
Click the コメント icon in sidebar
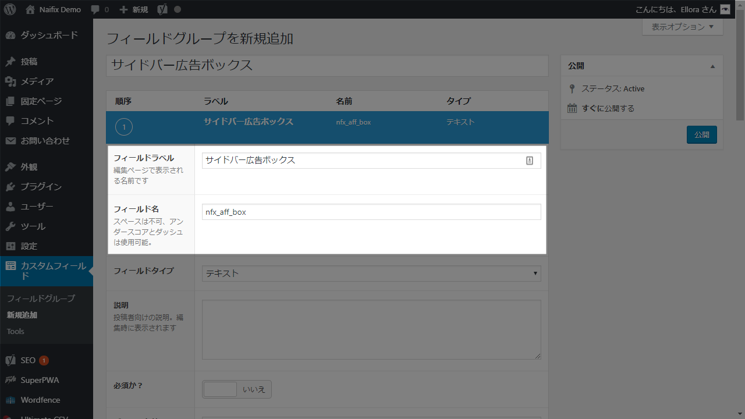point(10,121)
